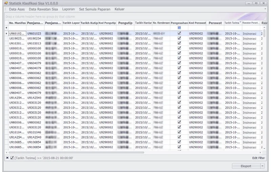
Task: Click the horizontal scrollbar right arrow
Action: [x=260, y=152]
